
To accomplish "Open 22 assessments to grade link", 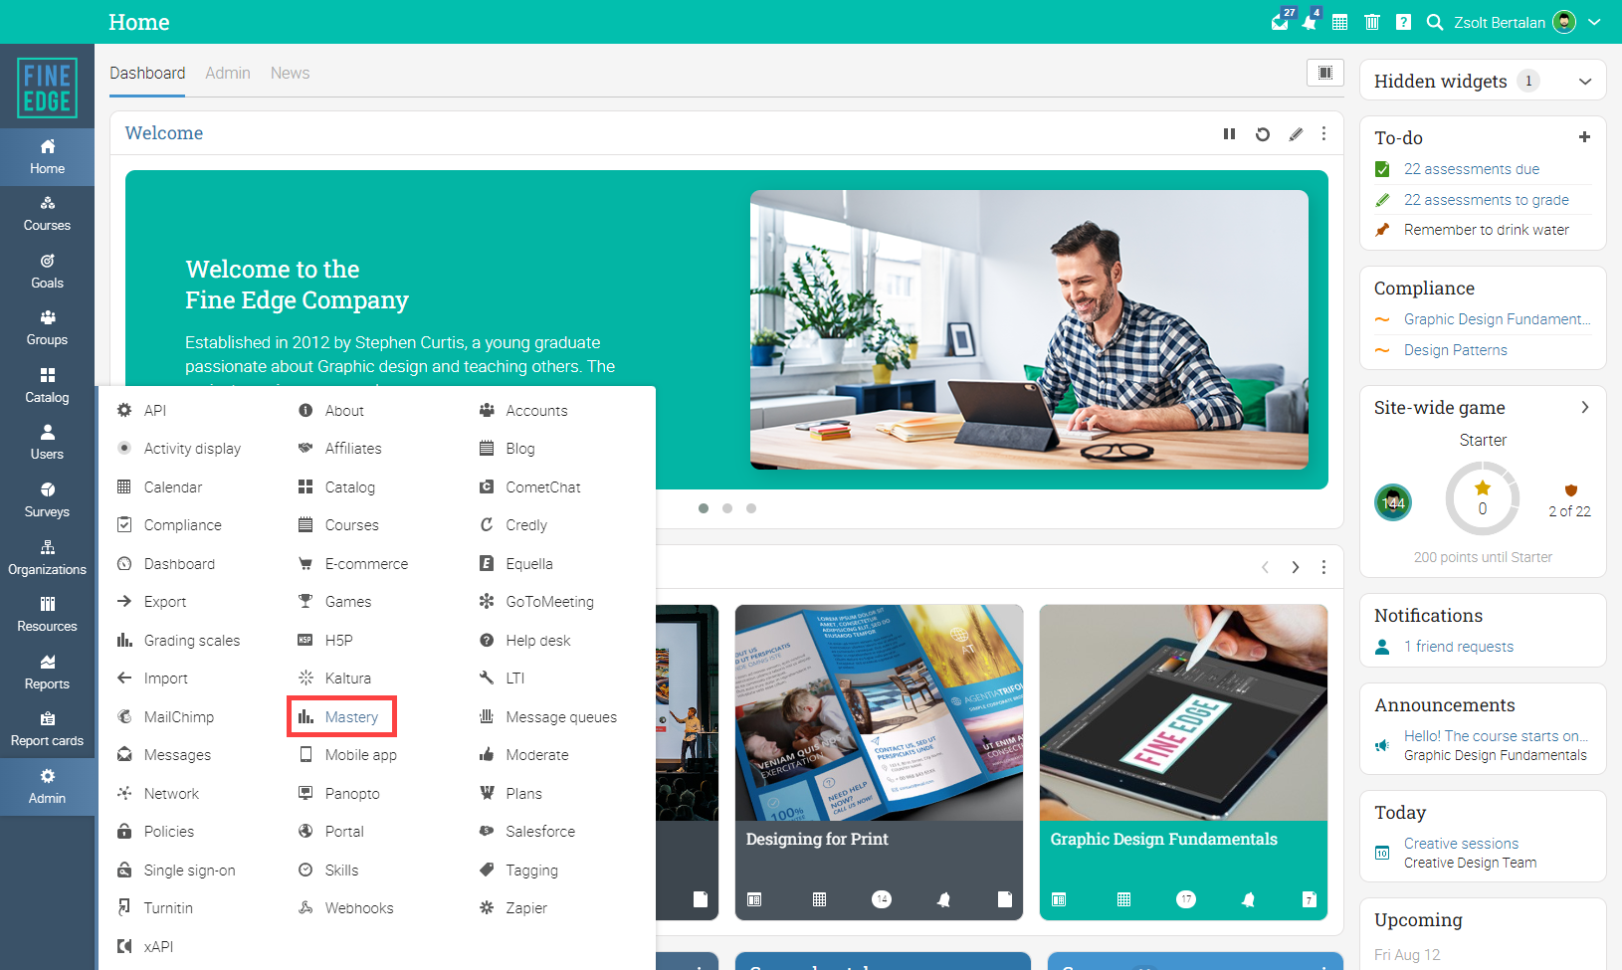I will click(x=1487, y=200).
